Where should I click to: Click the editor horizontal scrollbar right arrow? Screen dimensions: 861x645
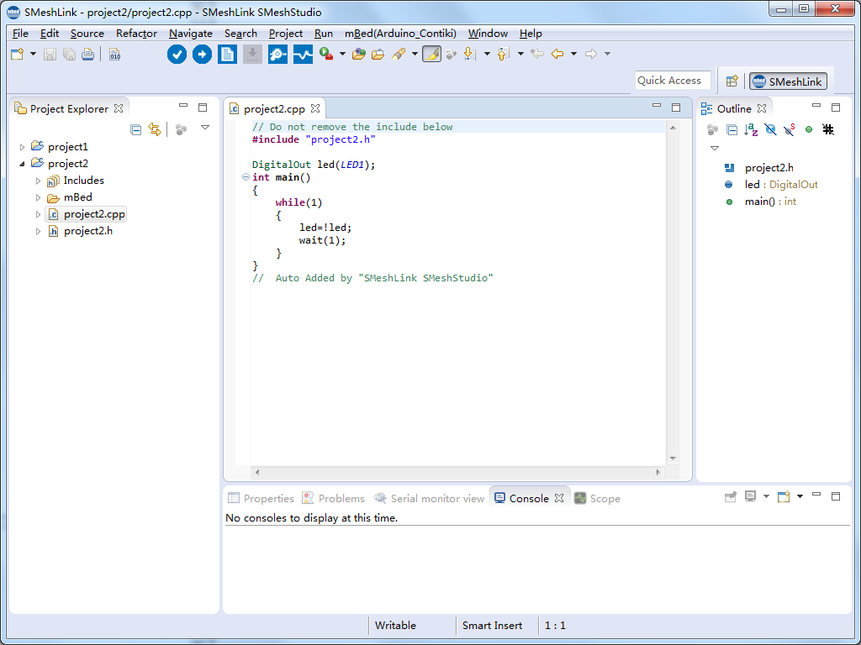[658, 472]
